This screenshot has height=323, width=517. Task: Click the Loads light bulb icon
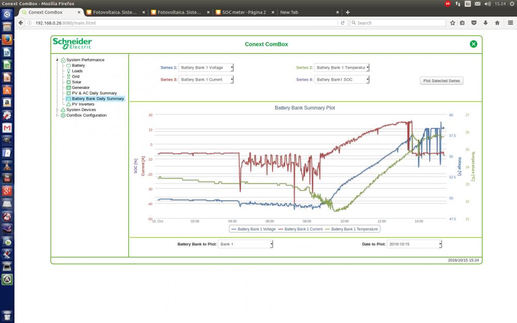pos(69,71)
